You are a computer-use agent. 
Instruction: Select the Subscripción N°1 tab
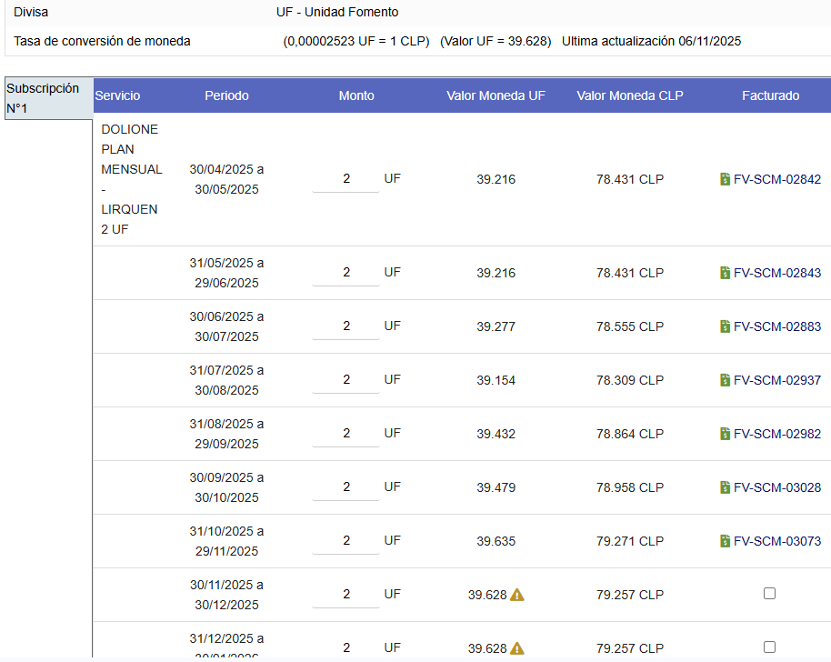(48, 99)
